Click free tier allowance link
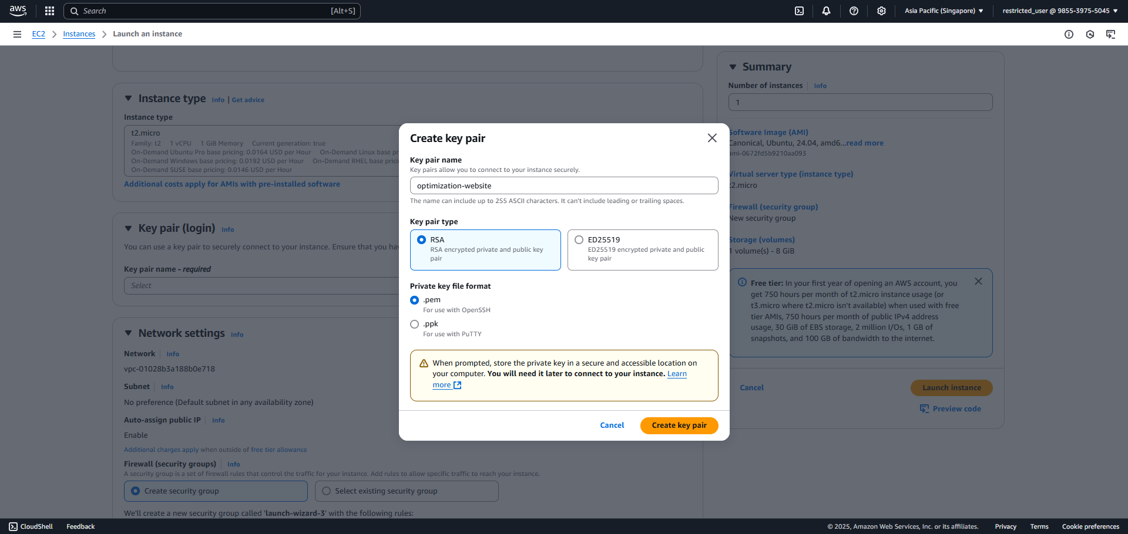The image size is (1128, 534). point(278,450)
